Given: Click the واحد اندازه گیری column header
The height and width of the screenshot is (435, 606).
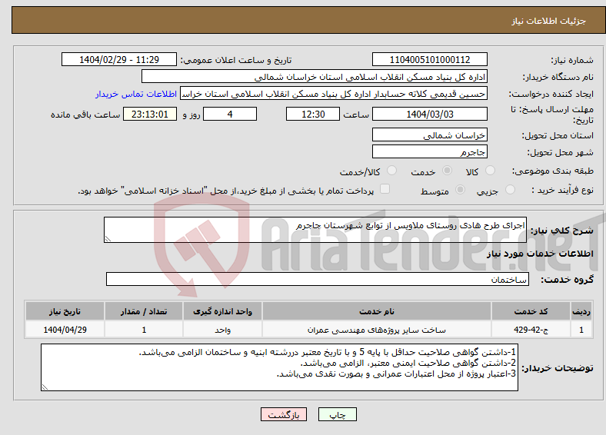Looking at the screenshot, I should click(222, 311).
